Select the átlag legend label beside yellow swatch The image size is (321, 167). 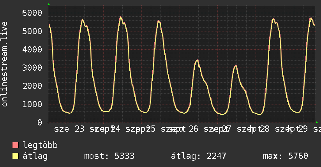(35, 156)
